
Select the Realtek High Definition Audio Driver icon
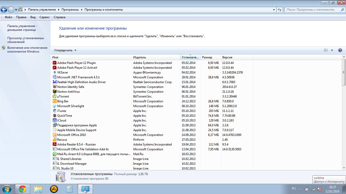55,82
